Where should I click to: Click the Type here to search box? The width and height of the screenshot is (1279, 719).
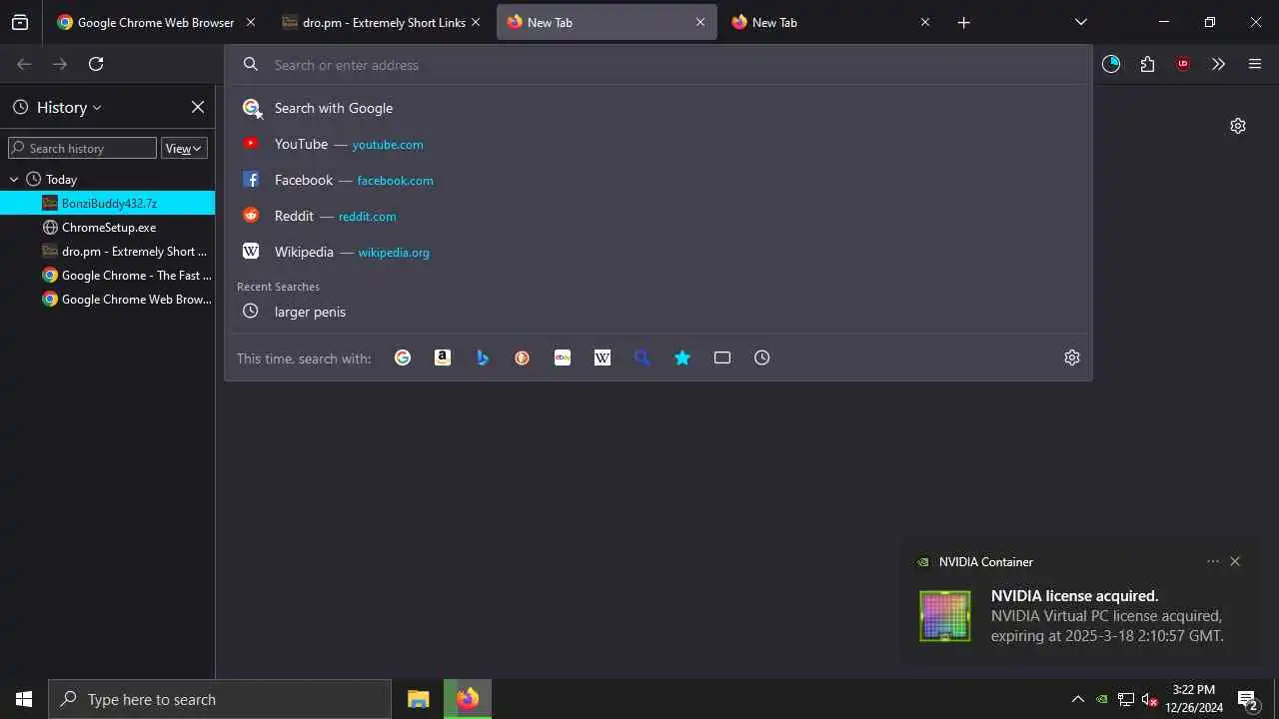(220, 699)
